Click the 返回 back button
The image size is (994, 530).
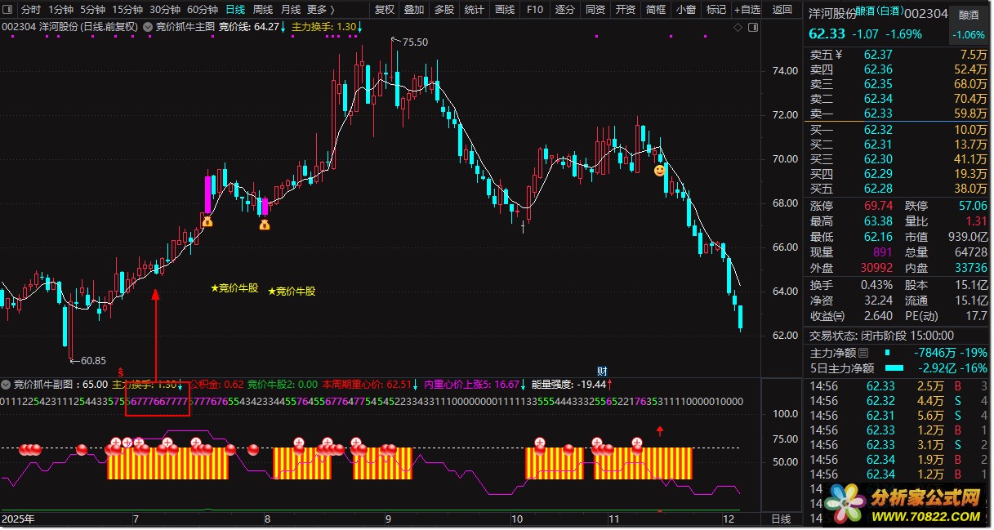(x=782, y=10)
